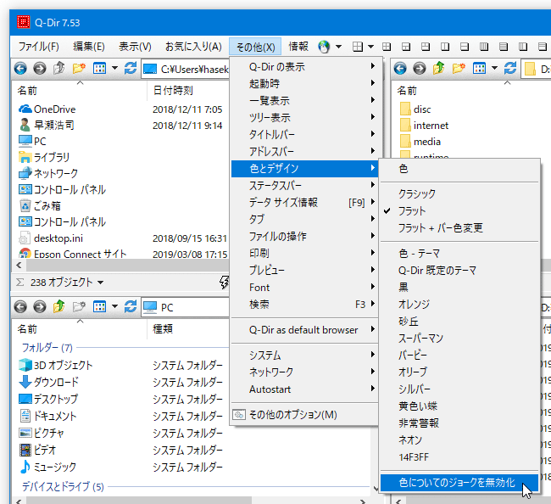Expand the Q-Dir の表示 submenu

304,66
